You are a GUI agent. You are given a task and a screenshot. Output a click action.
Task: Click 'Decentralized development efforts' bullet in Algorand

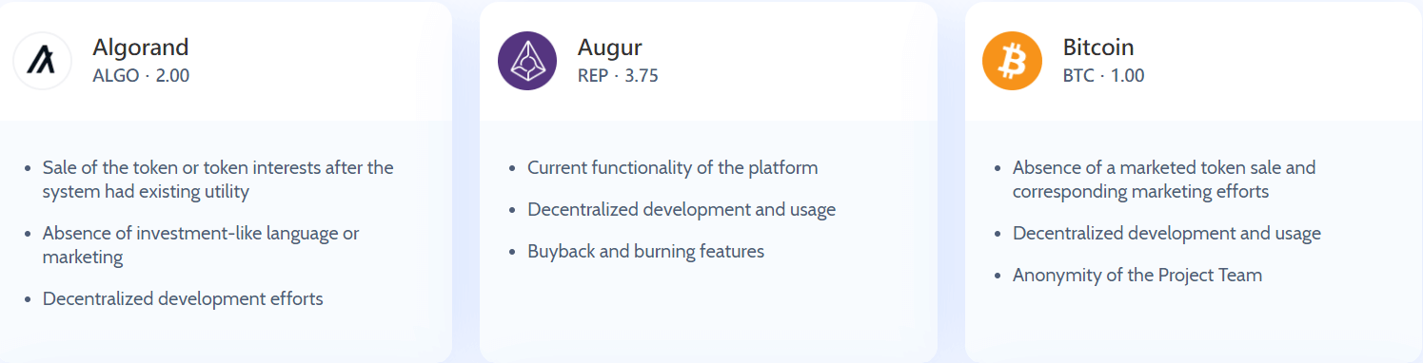[183, 299]
